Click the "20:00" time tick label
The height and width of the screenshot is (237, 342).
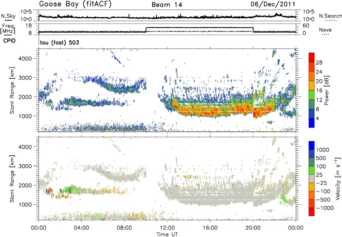point(253,228)
